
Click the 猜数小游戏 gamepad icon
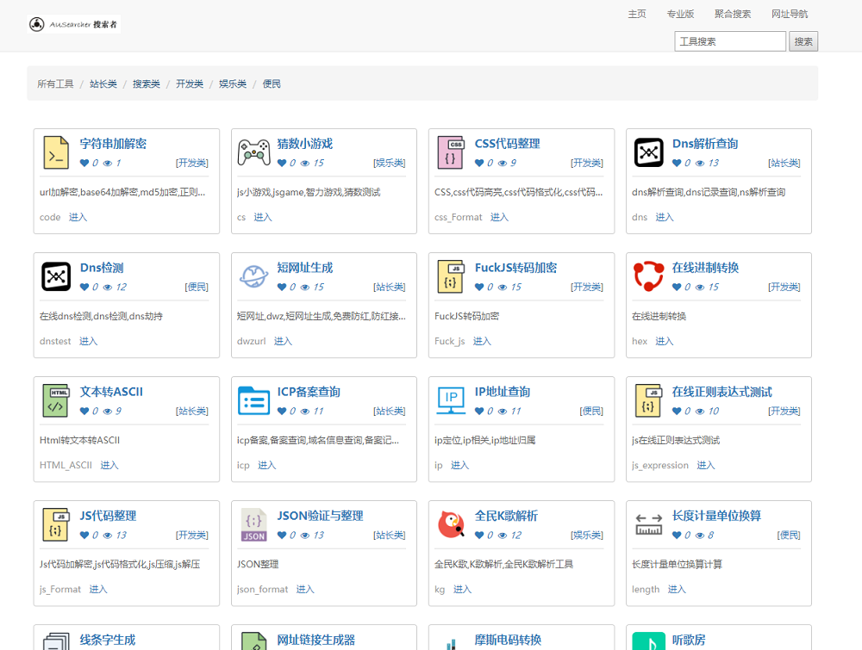pos(253,152)
